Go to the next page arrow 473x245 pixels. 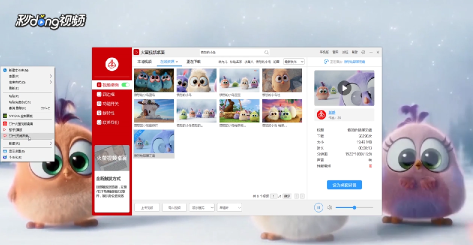coord(302,196)
